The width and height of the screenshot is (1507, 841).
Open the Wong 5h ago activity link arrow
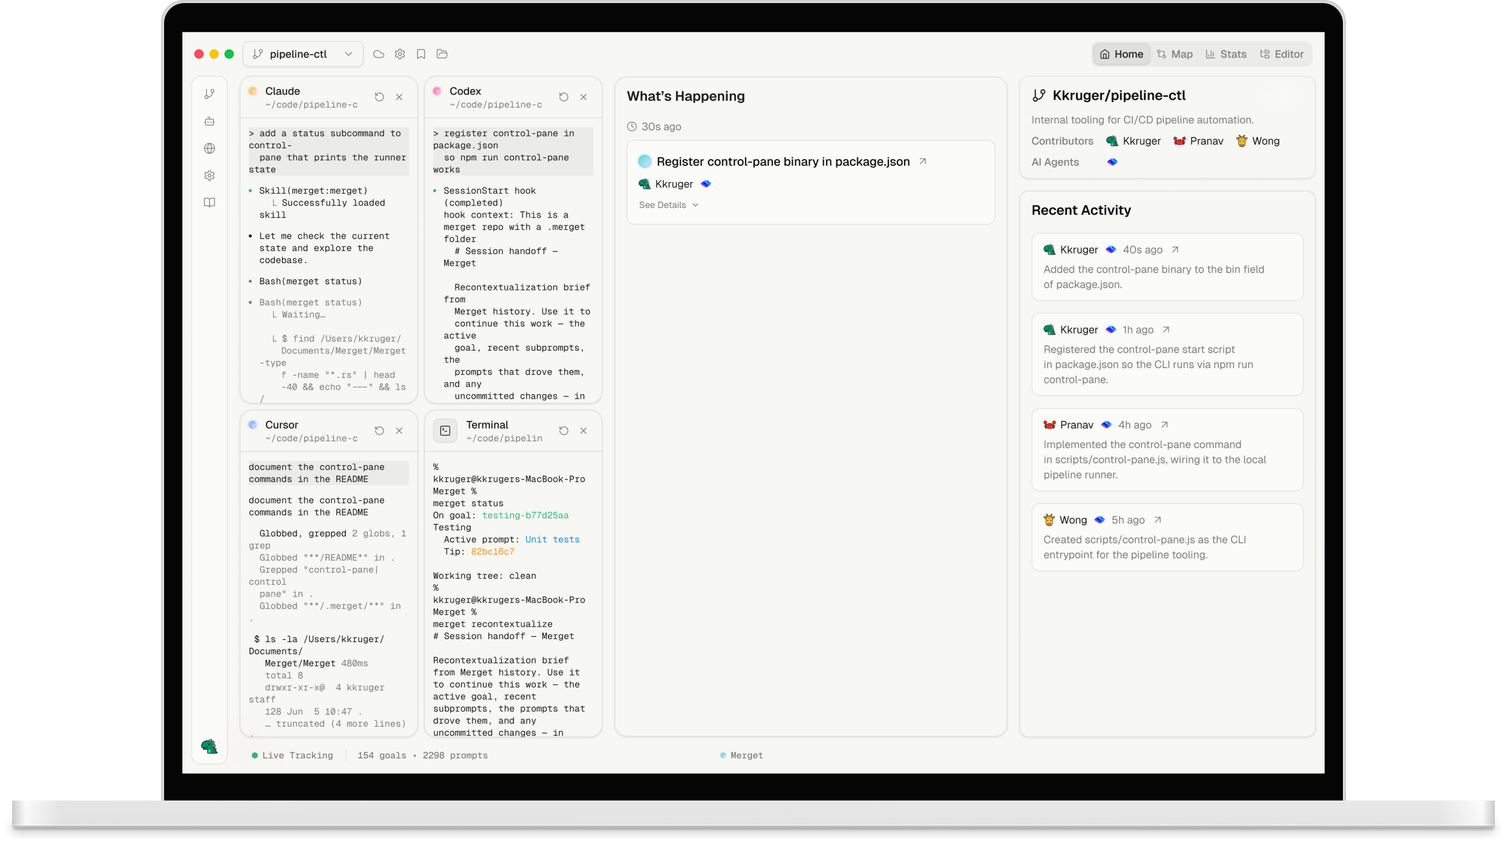pos(1158,520)
